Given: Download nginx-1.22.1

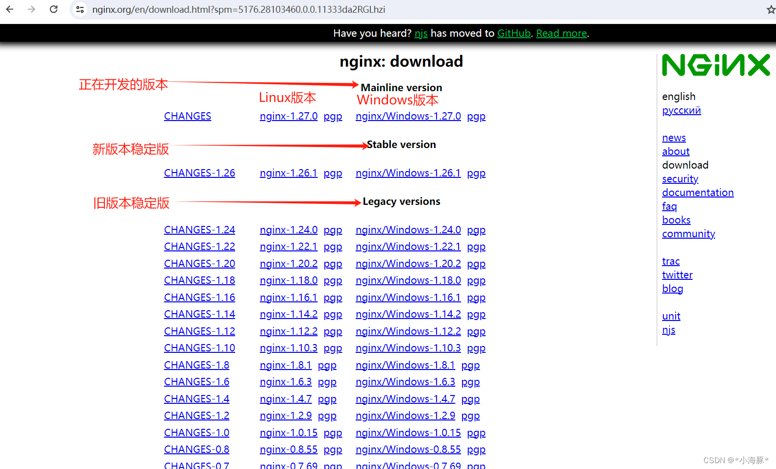Looking at the screenshot, I should point(289,247).
